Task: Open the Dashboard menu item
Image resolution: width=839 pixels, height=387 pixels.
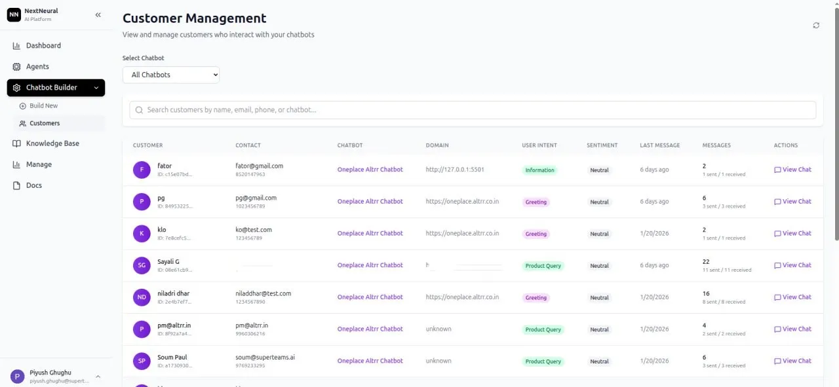Action: coord(43,46)
